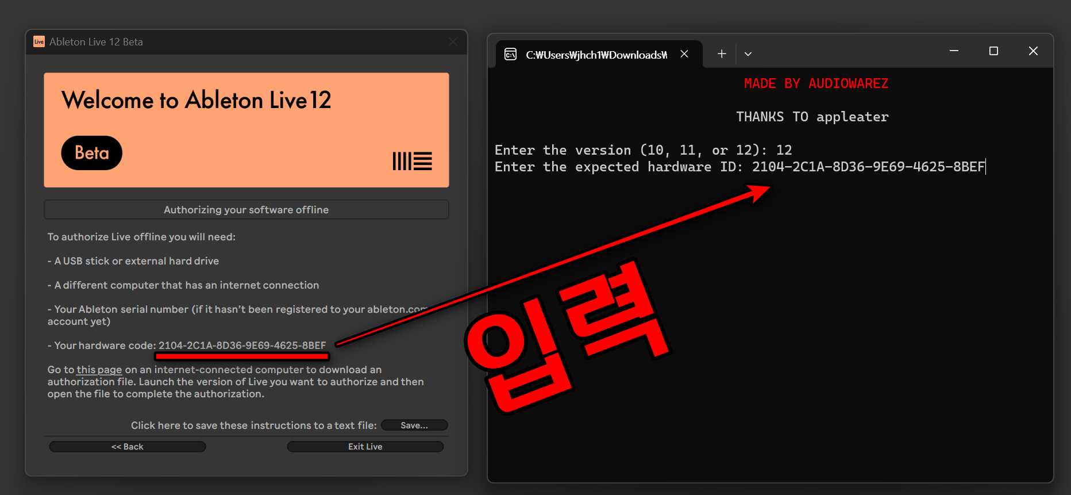Click the Exit Live button
This screenshot has height=495, width=1071.
pos(365,447)
